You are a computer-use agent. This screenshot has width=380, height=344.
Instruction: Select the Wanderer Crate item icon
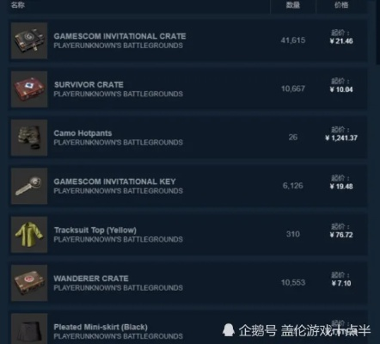pos(29,283)
